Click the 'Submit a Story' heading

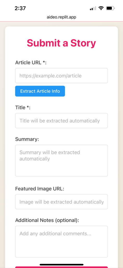coord(61,43)
